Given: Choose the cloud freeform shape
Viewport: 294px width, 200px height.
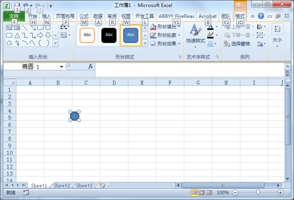Looking at the screenshot, I should [x=9, y=43].
